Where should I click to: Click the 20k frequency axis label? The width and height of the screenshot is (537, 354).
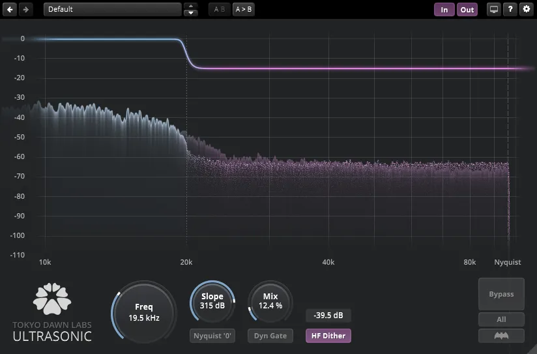[186, 262]
